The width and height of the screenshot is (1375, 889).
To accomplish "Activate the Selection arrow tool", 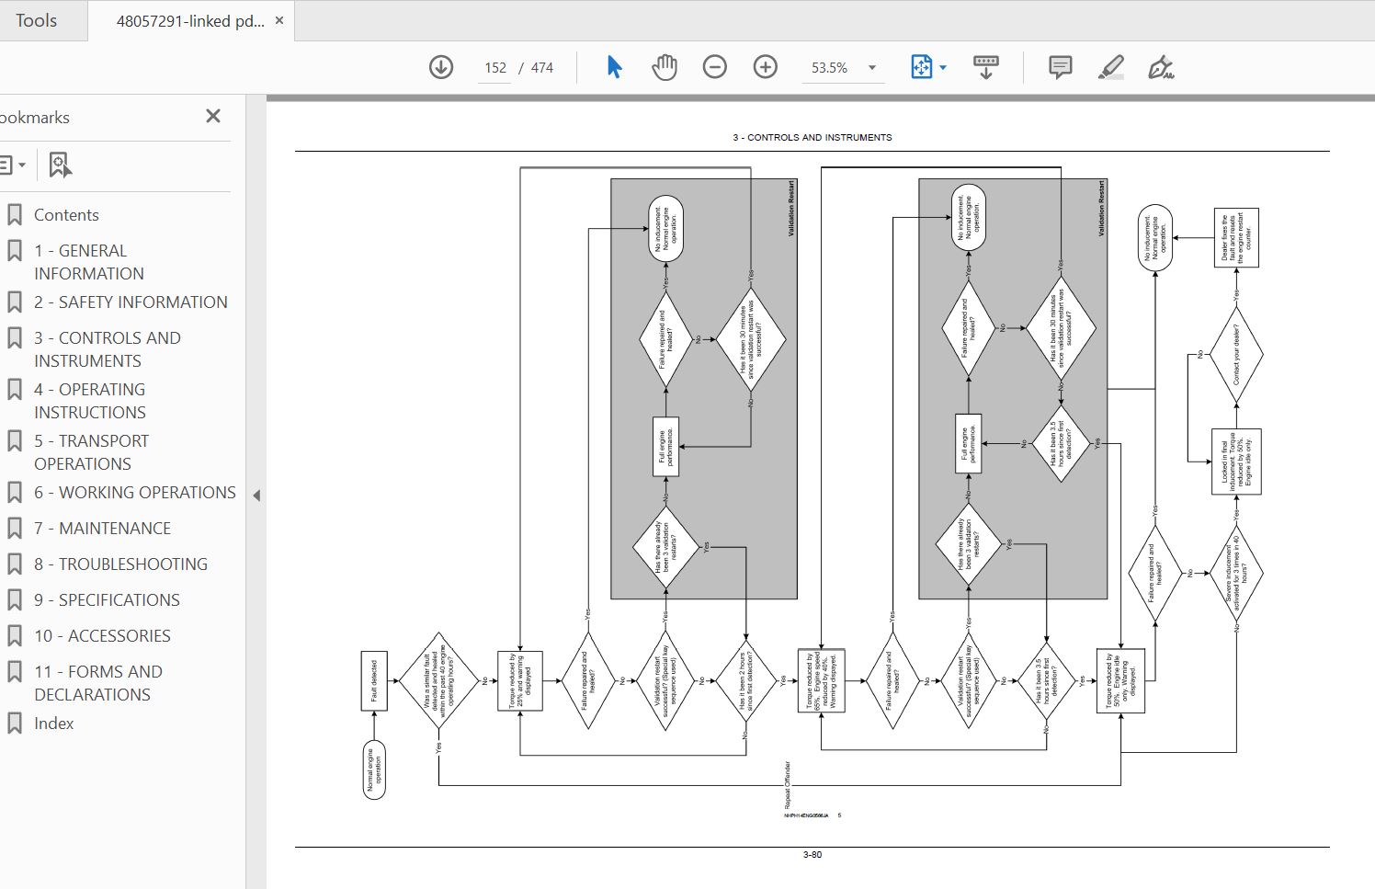I will [615, 67].
